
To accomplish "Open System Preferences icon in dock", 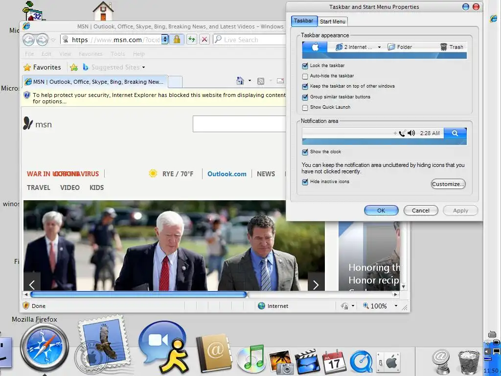I will tap(388, 362).
